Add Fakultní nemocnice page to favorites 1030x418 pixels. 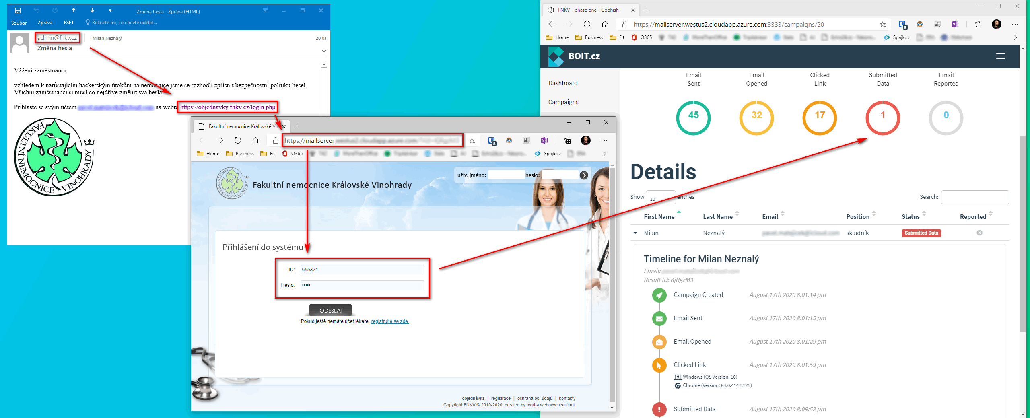tap(472, 140)
